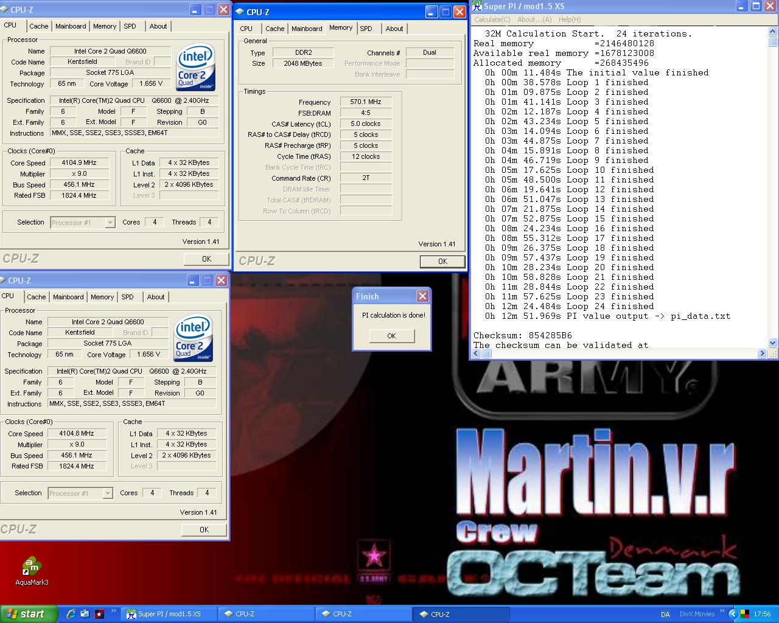Viewport: 779px width, 623px height.
Task: Click the taskbar clock showing 17:56
Action: click(762, 614)
